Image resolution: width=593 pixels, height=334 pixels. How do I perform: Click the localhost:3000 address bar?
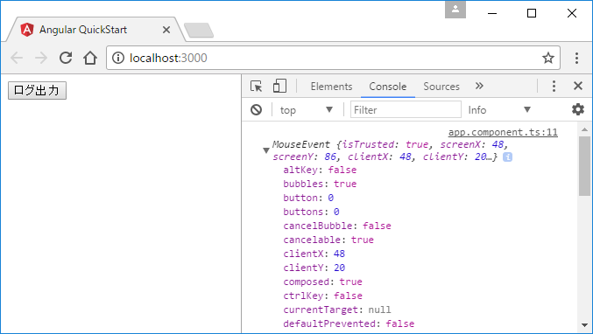[x=333, y=58]
